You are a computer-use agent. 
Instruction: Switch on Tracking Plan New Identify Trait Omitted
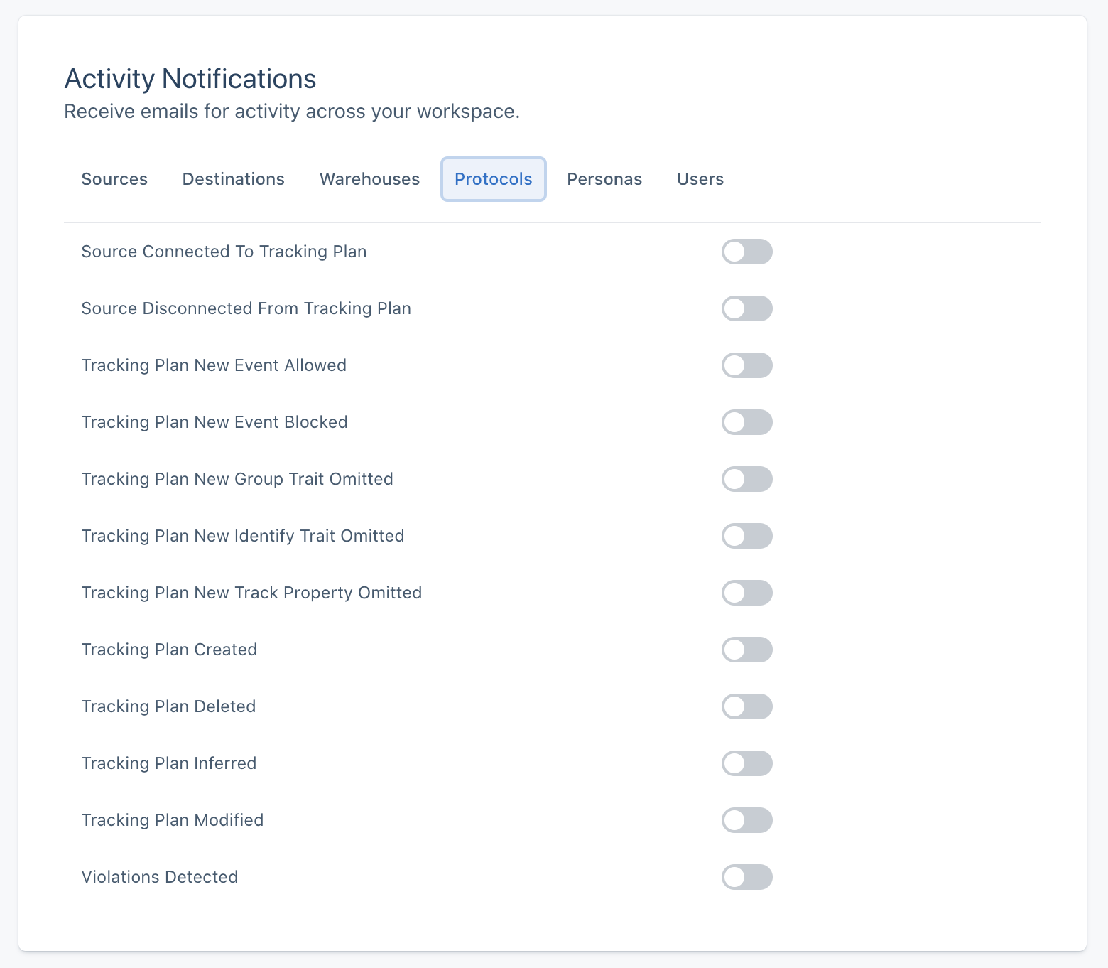tap(746, 536)
